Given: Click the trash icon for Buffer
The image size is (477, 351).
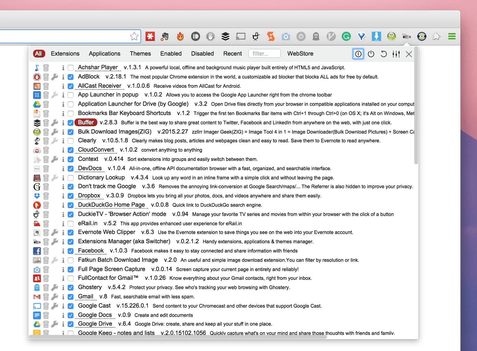Looking at the screenshot, I should (x=46, y=123).
